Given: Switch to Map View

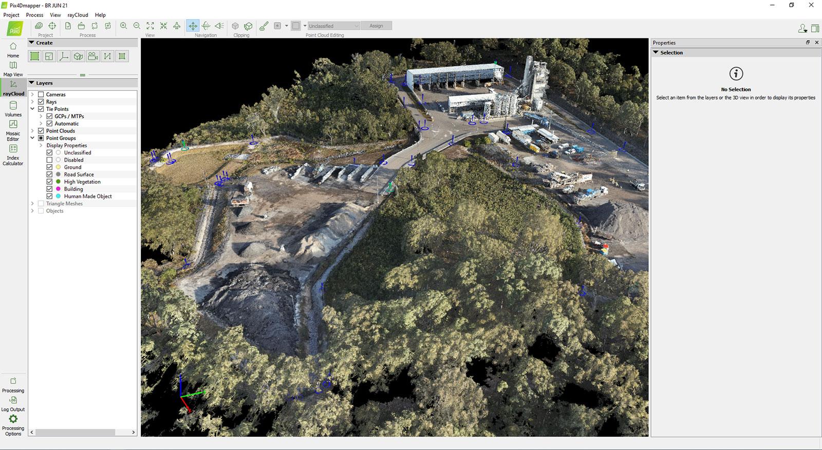Looking at the screenshot, I should tap(13, 69).
